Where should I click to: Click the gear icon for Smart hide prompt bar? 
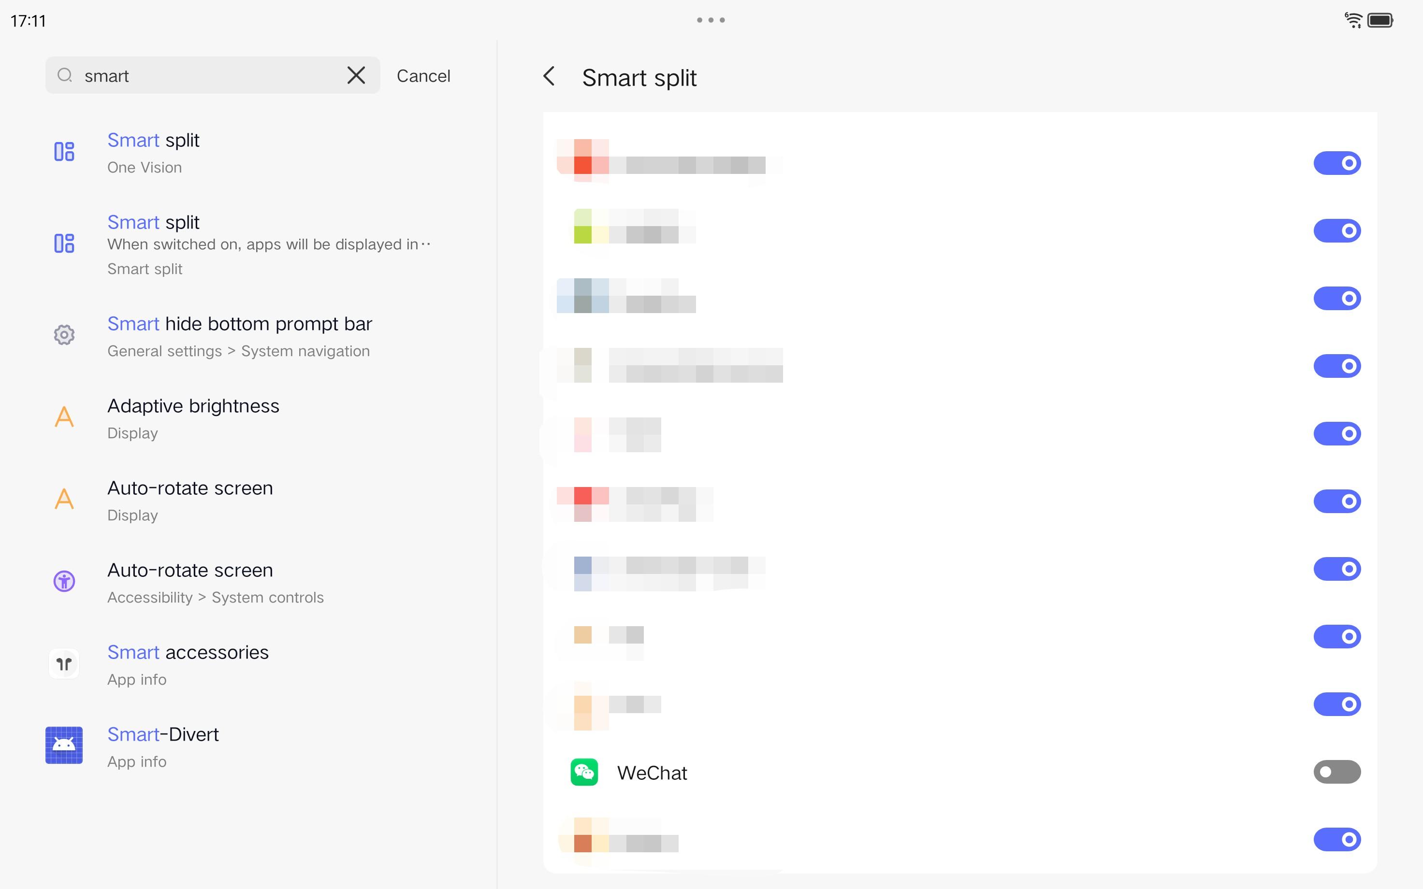tap(64, 335)
